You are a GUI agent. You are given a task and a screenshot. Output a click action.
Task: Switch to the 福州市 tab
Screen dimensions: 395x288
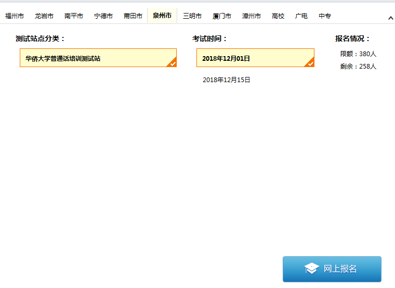pyautogui.click(x=15, y=16)
